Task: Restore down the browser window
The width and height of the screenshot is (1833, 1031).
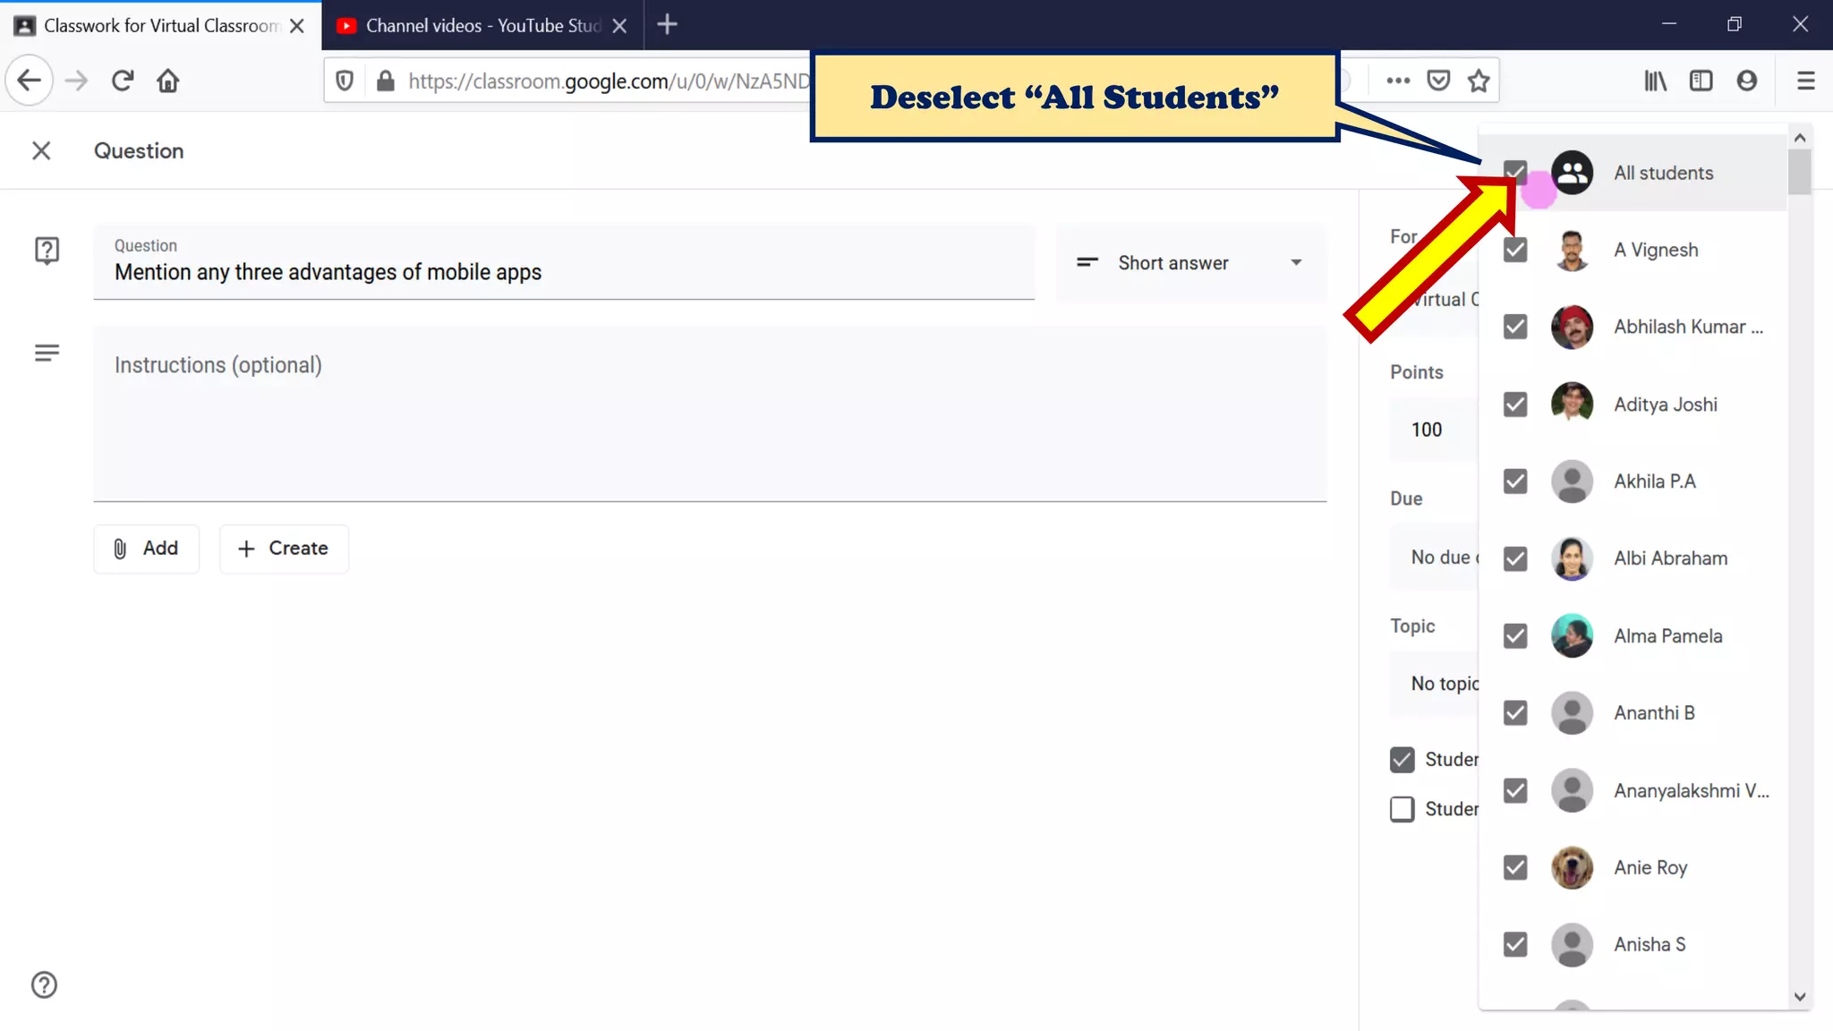Action: click(x=1735, y=25)
